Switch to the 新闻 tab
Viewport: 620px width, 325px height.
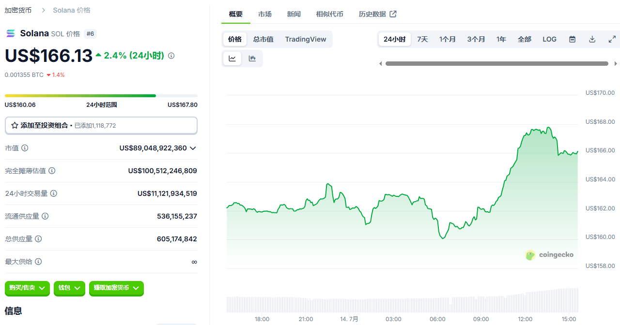coord(294,14)
